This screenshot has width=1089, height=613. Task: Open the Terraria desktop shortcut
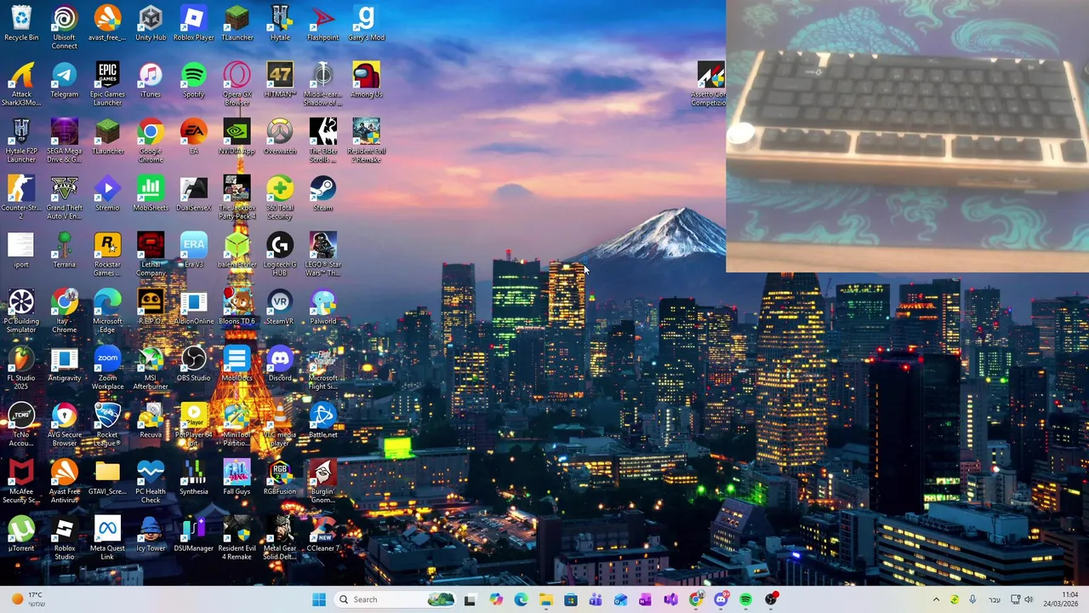point(65,250)
